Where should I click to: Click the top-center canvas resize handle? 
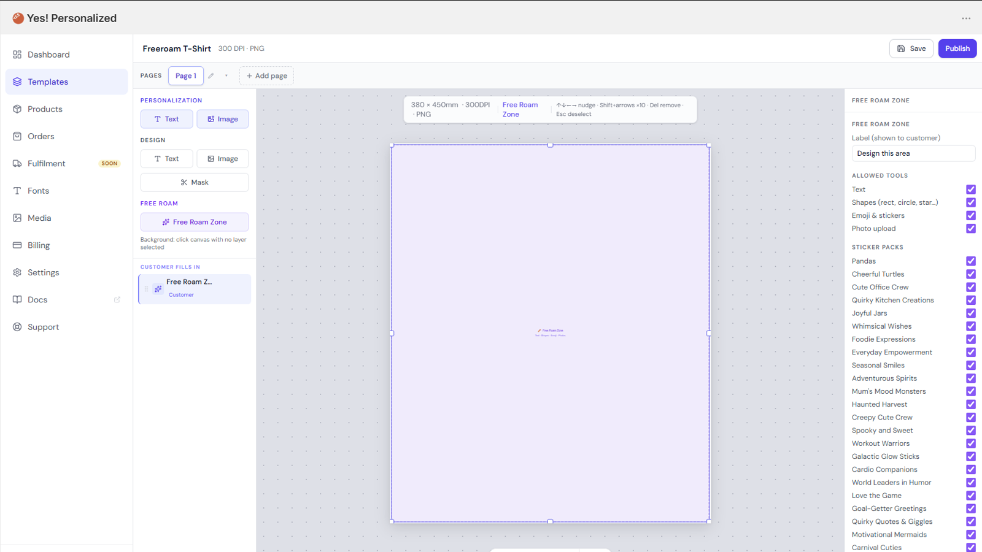(x=550, y=145)
